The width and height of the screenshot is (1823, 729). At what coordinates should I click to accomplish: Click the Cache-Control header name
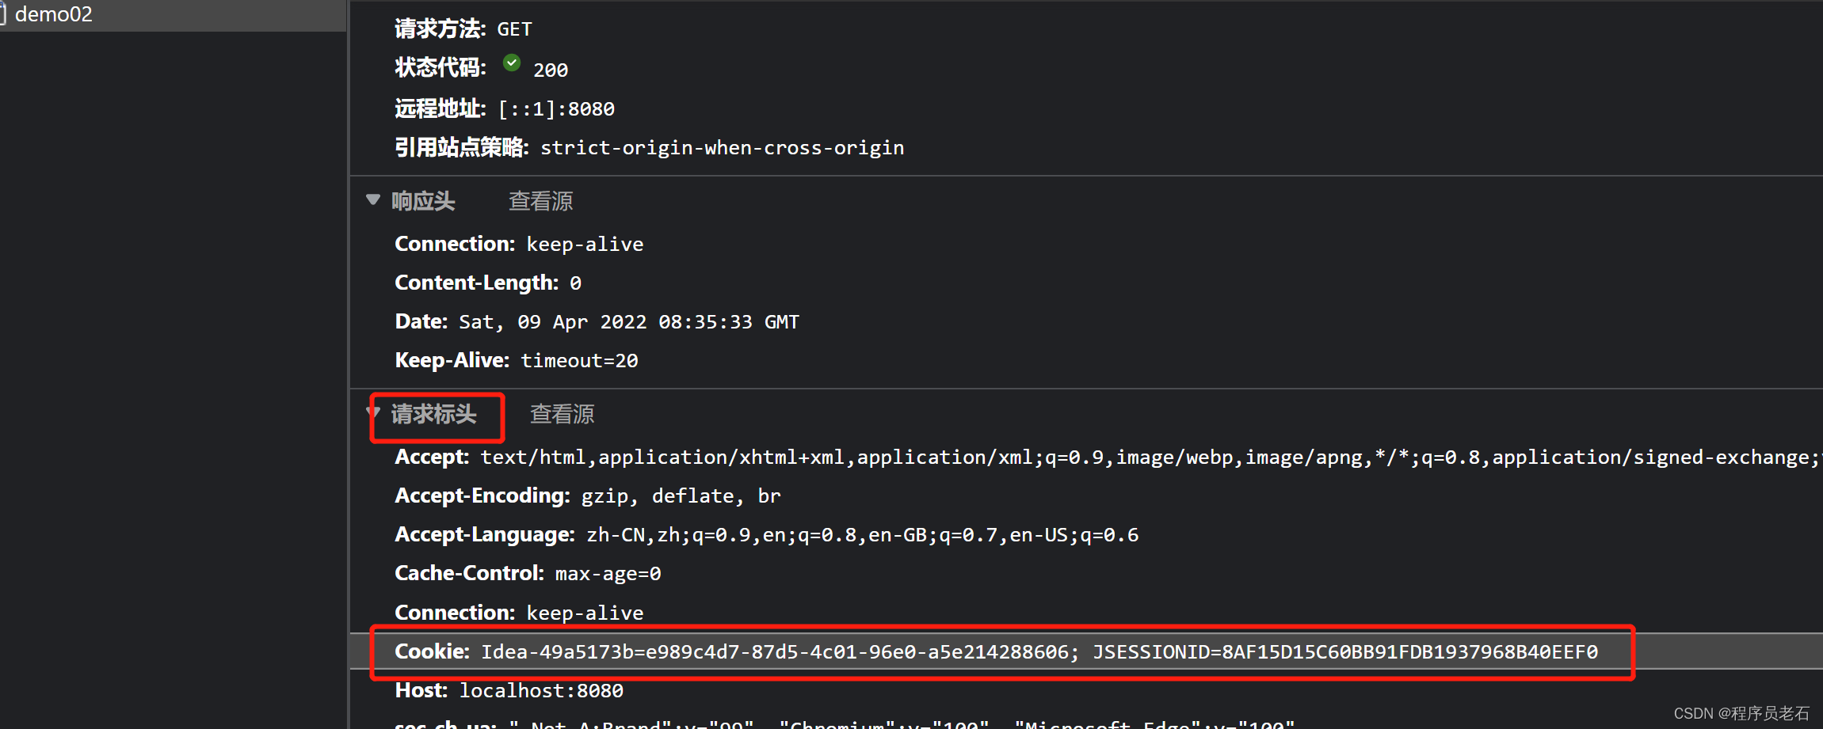[x=470, y=573]
